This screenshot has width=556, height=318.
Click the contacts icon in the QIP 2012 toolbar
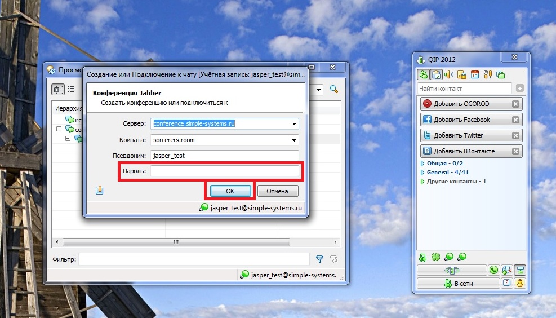coord(424,74)
